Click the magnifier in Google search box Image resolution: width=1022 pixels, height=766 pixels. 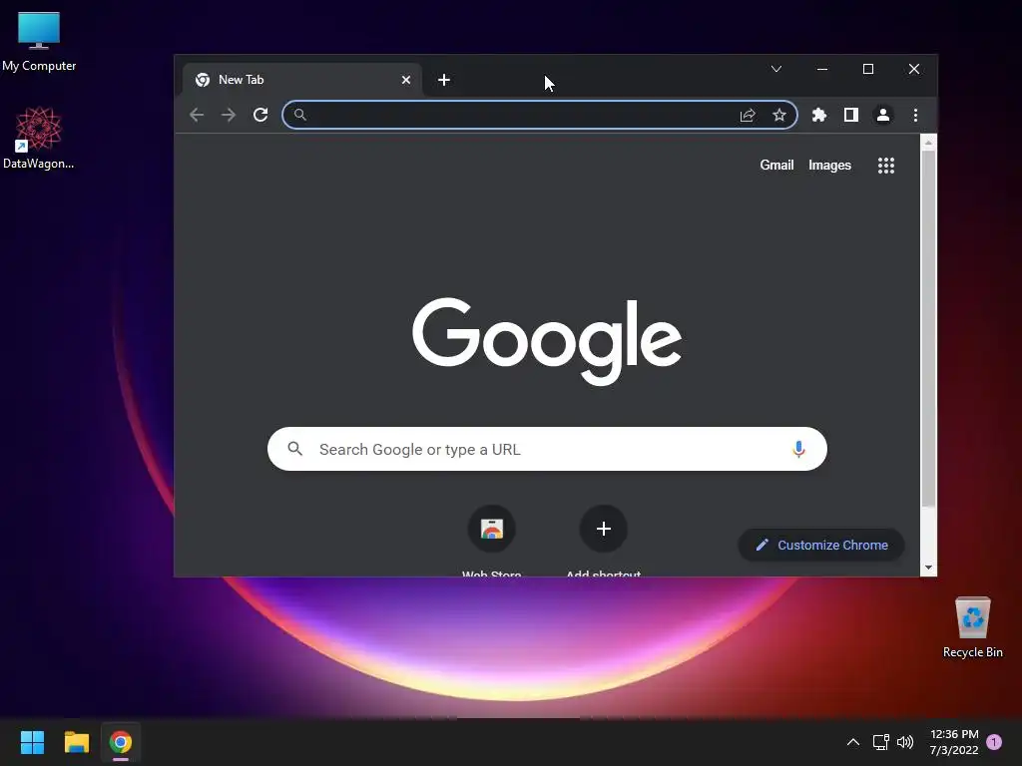point(295,449)
